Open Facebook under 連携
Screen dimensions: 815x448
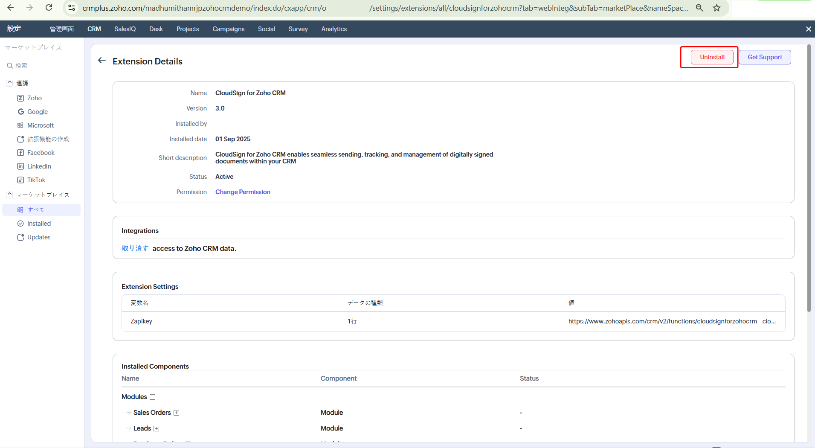41,153
